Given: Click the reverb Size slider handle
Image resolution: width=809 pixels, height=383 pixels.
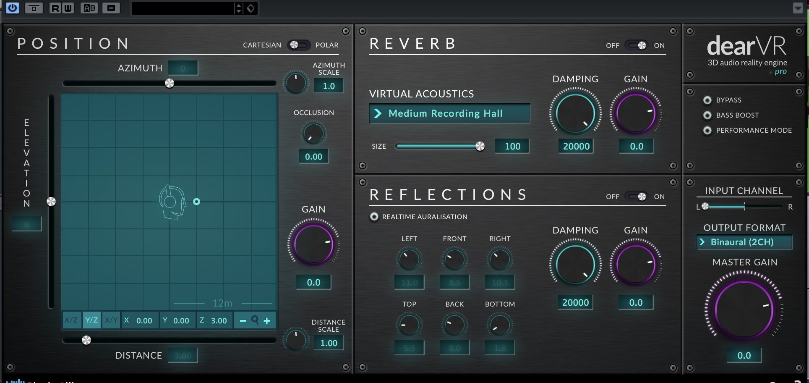Looking at the screenshot, I should (480, 146).
